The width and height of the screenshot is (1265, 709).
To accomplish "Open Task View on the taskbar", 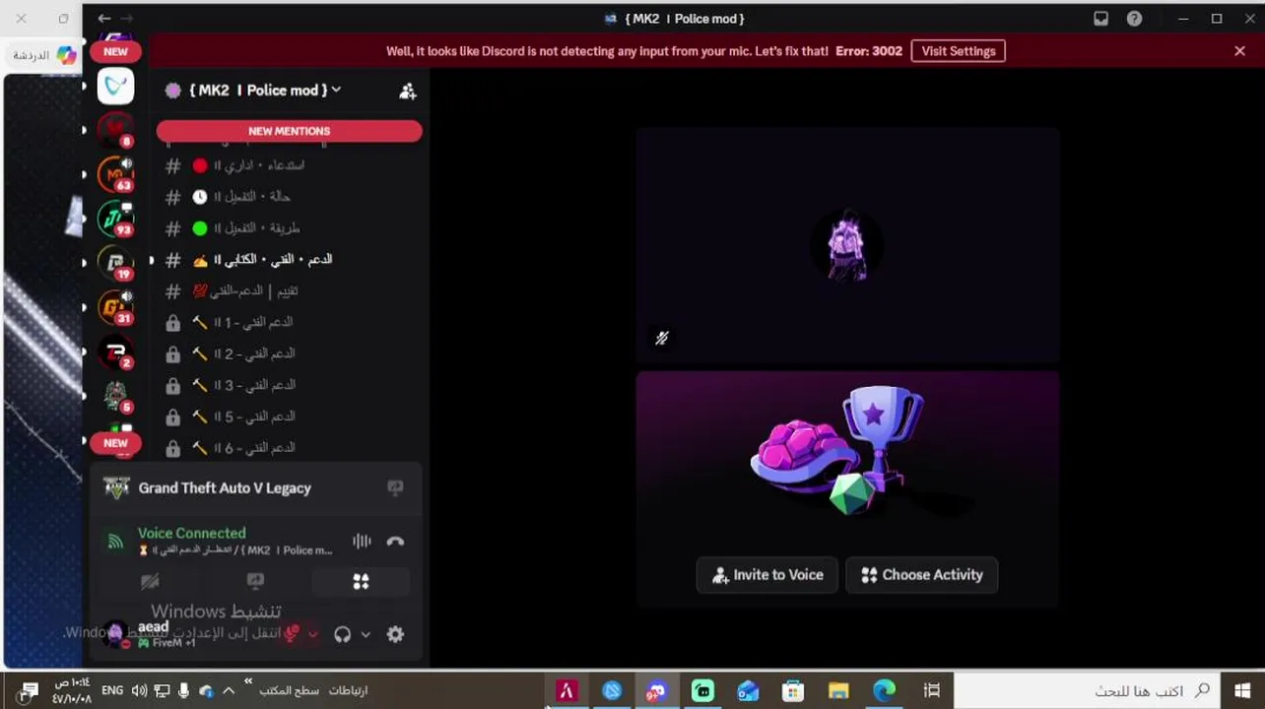I will [x=931, y=691].
